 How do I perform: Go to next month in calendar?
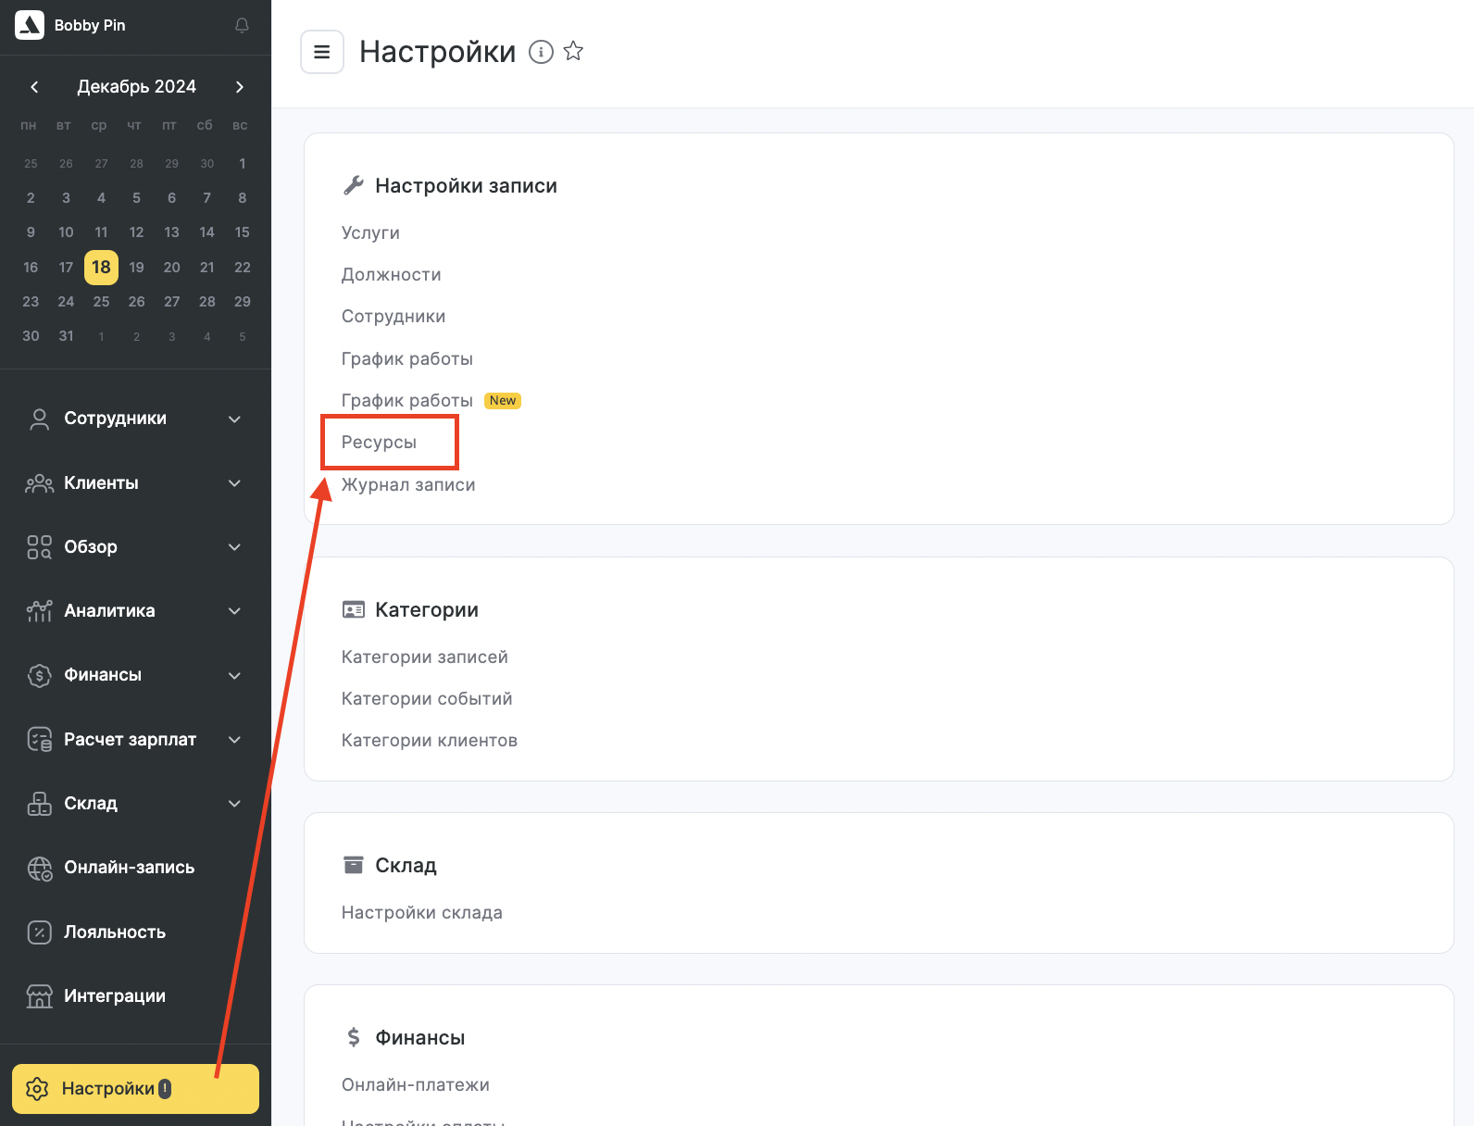coord(240,87)
